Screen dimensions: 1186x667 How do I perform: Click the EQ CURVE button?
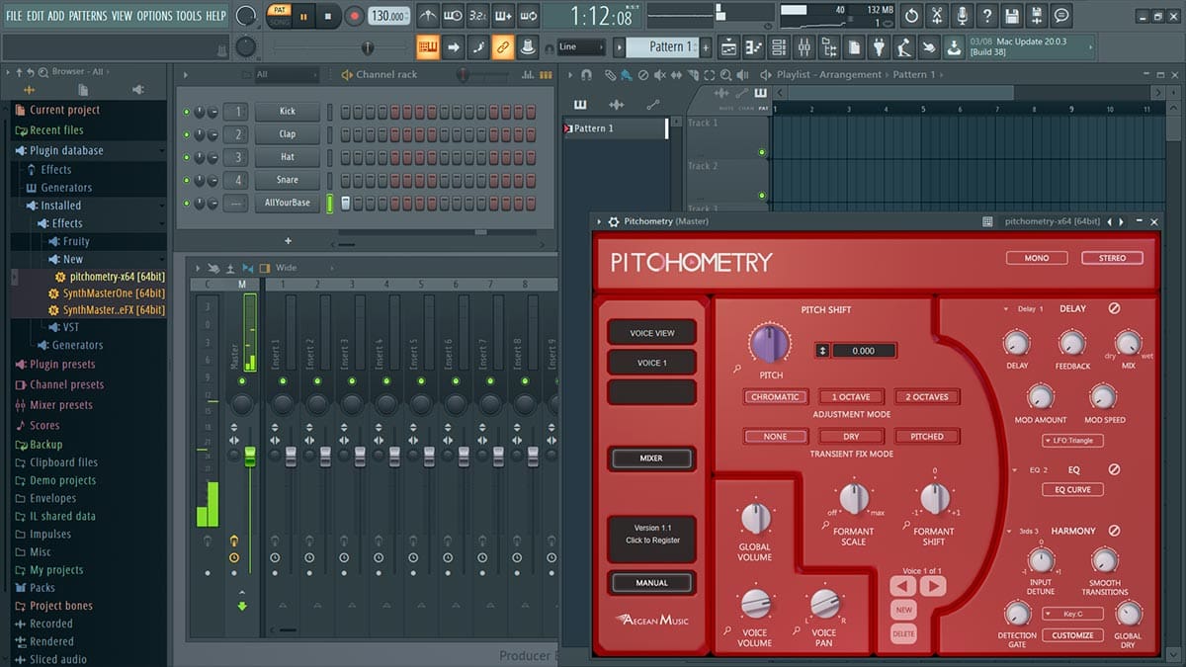coord(1072,490)
